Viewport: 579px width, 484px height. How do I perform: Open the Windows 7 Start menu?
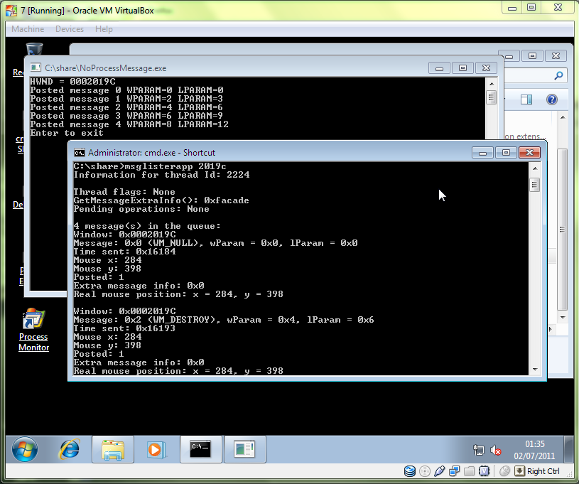[24, 448]
